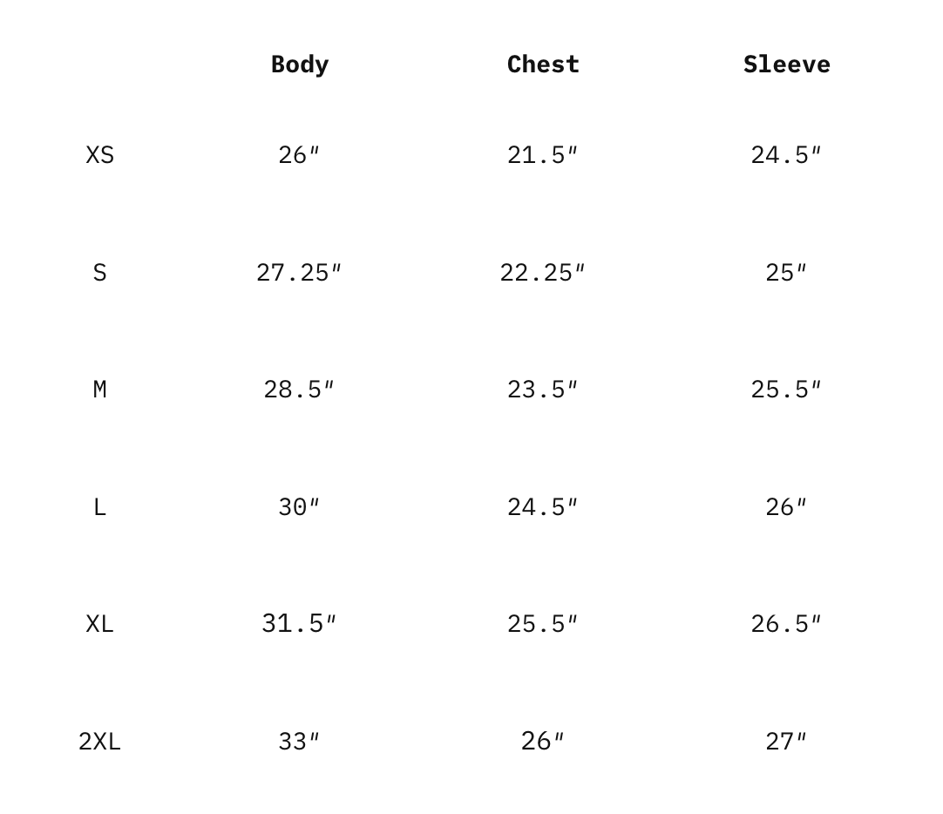Viewport: 943px width, 814px height.
Task: Click the Sleeve column header
Action: click(x=786, y=64)
